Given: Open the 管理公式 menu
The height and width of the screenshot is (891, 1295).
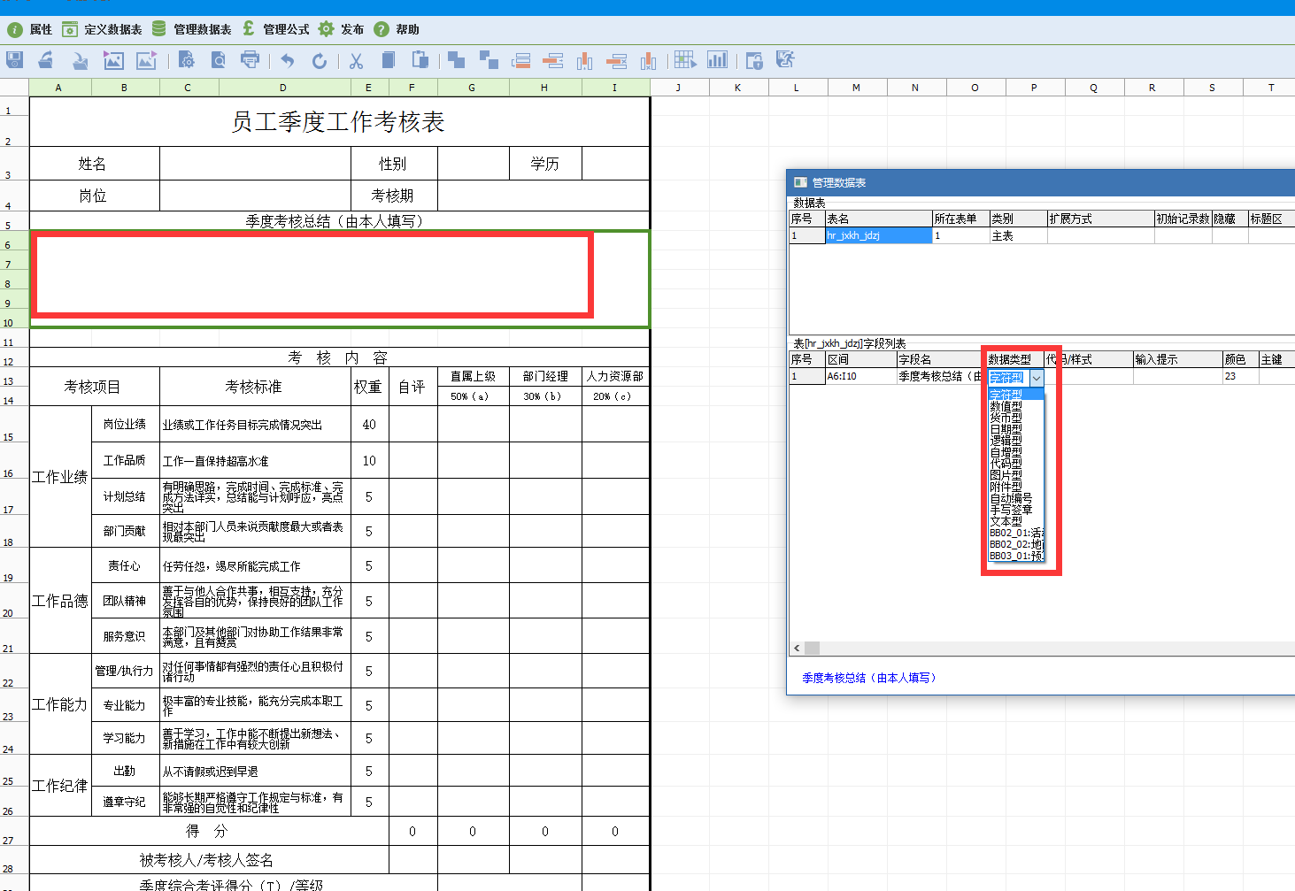Looking at the screenshot, I should point(276,29).
